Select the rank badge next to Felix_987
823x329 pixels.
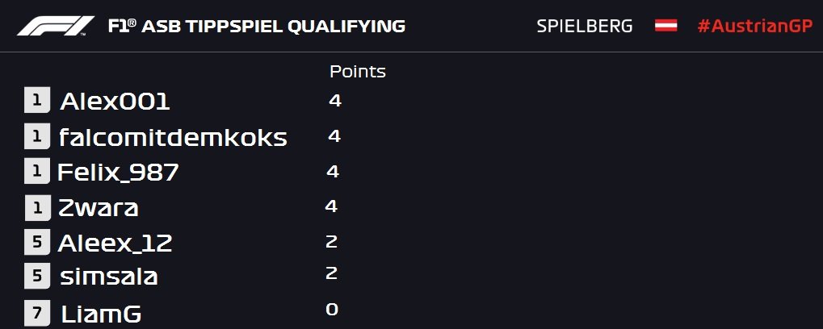point(37,171)
